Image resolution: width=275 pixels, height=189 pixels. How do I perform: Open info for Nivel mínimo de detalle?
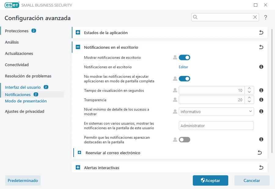(x=261, y=111)
